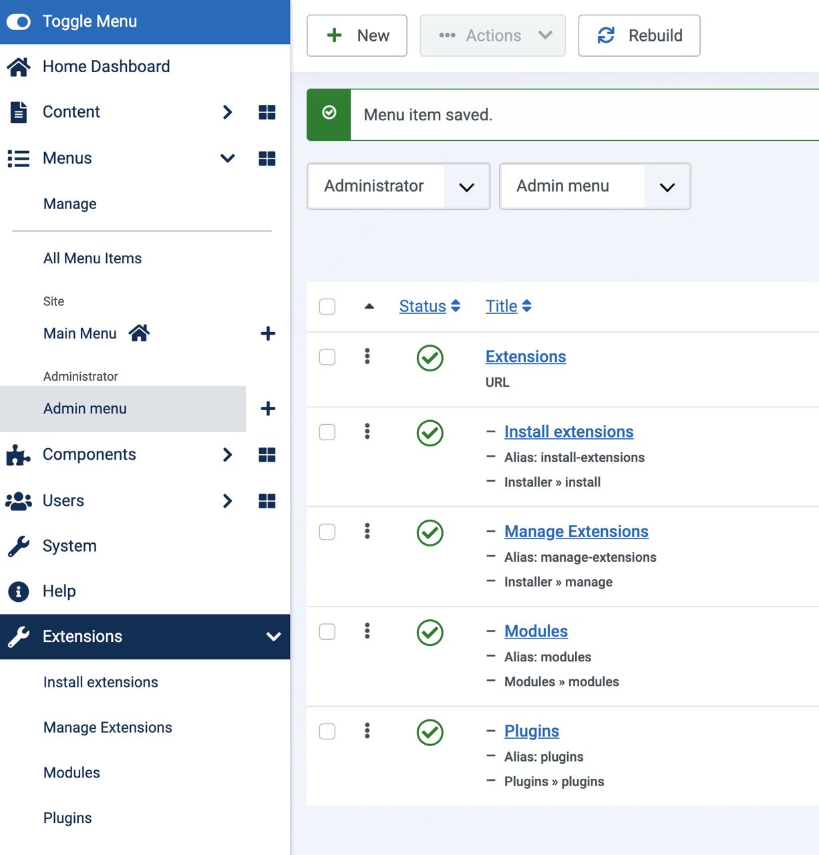
Task: Open the Install extensions title link
Action: click(x=569, y=432)
